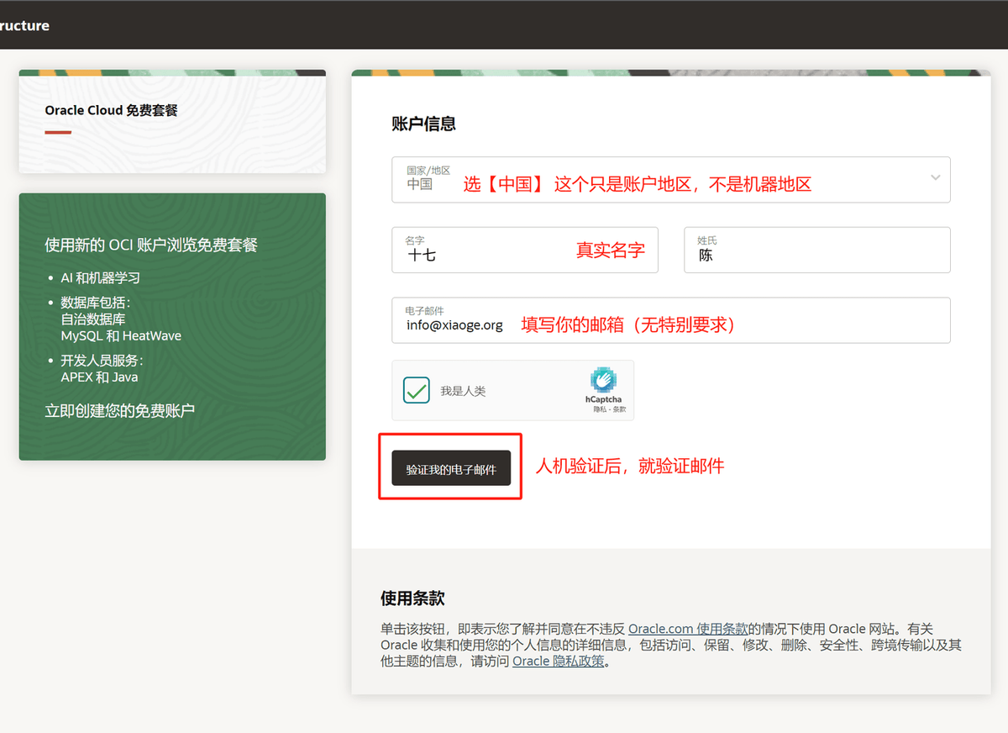
Task: Click the 使用条款 section heading
Action: tap(412, 599)
